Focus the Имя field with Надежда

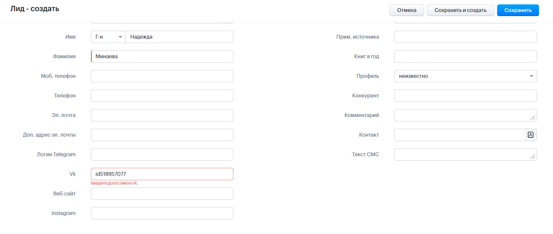coord(179,37)
